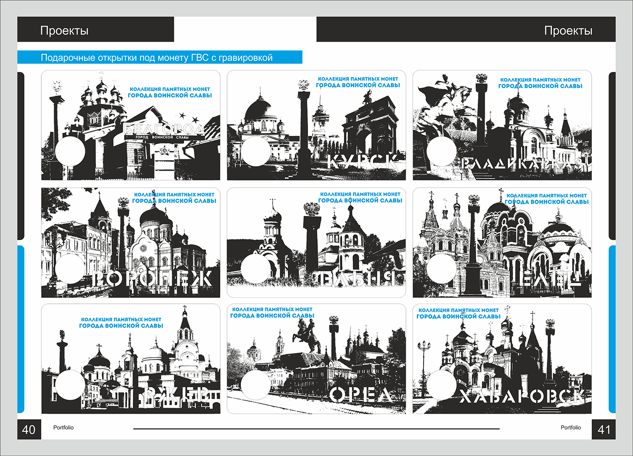
Task: Click the right 'Проекты' header
Action: click(568, 30)
